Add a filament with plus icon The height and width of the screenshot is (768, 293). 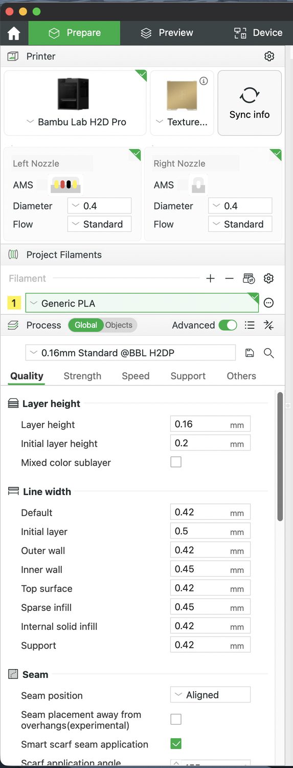point(210,279)
